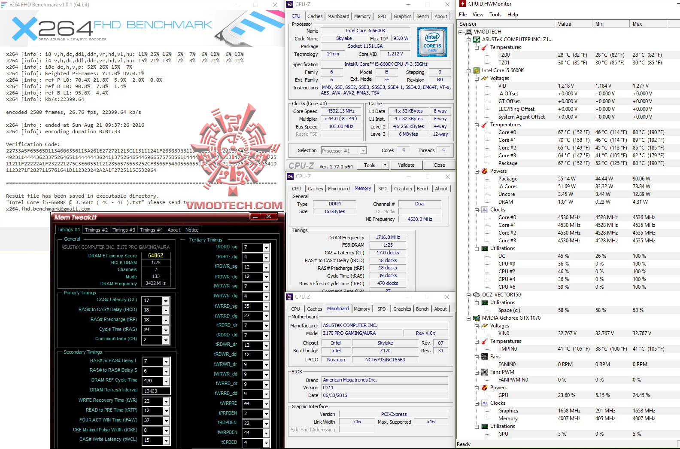680x449 pixels.
Task: Click the Clocks icon under Intel Core i5
Action: point(485,210)
